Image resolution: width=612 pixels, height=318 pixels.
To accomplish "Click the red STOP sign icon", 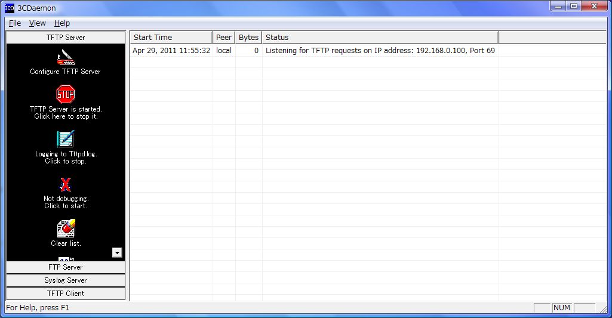I will pos(66,94).
